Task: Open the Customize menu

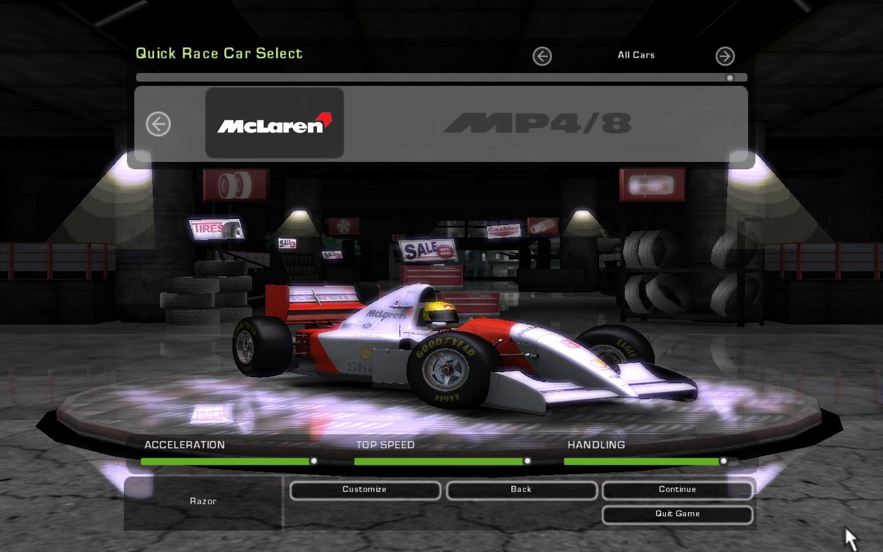Action: click(365, 490)
